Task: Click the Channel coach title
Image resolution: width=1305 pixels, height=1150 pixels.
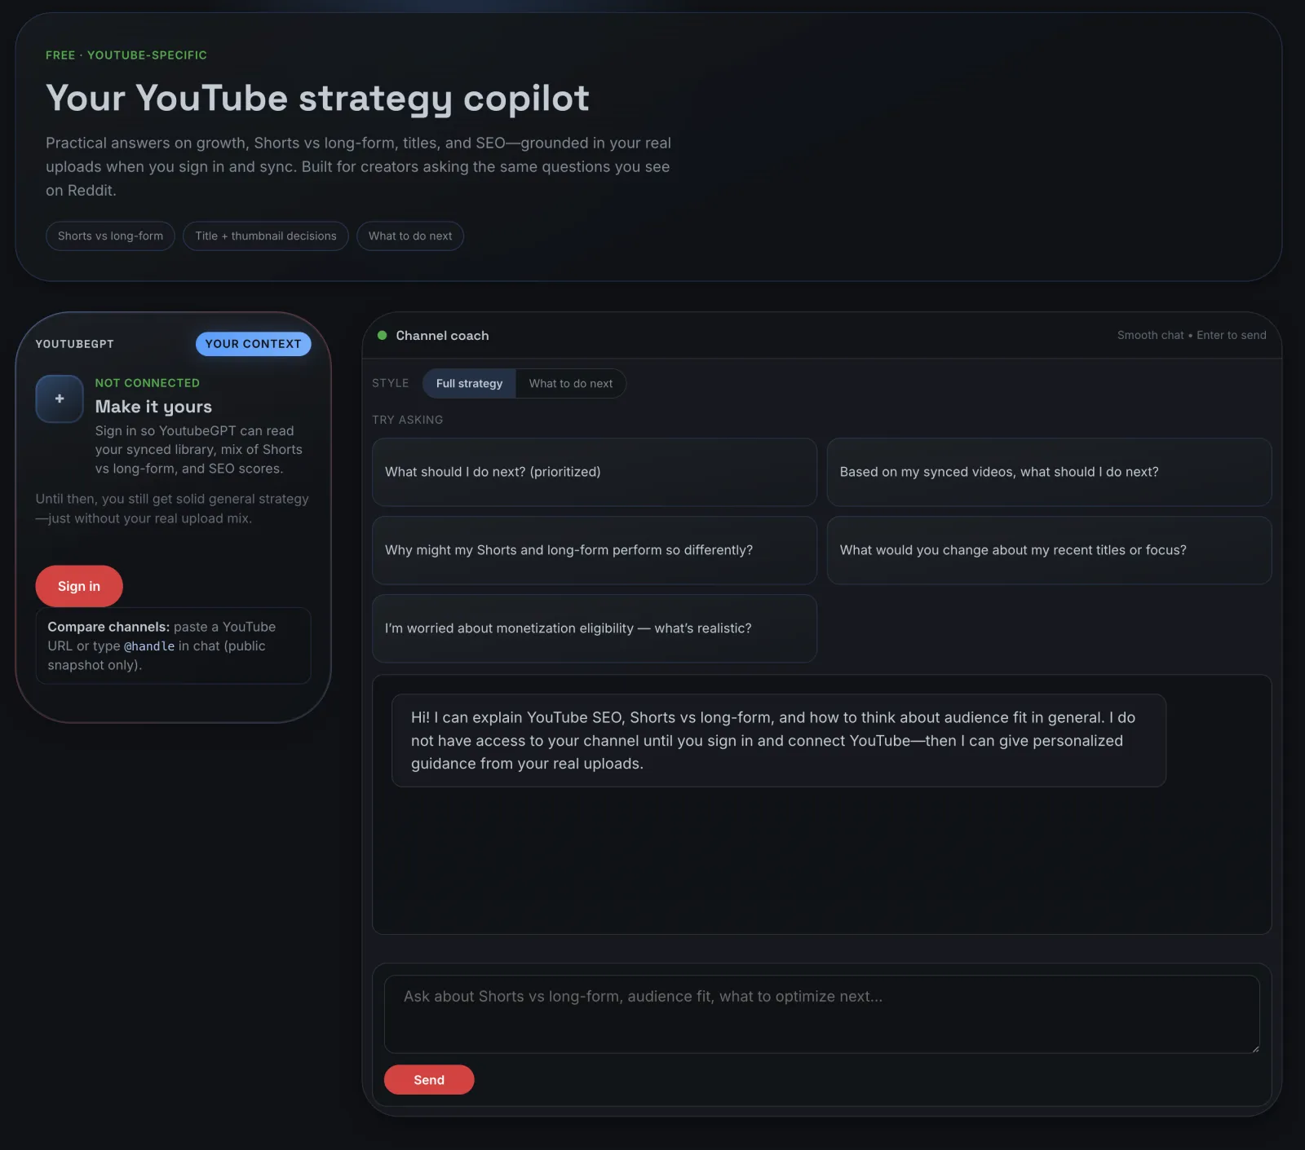Action: (442, 335)
